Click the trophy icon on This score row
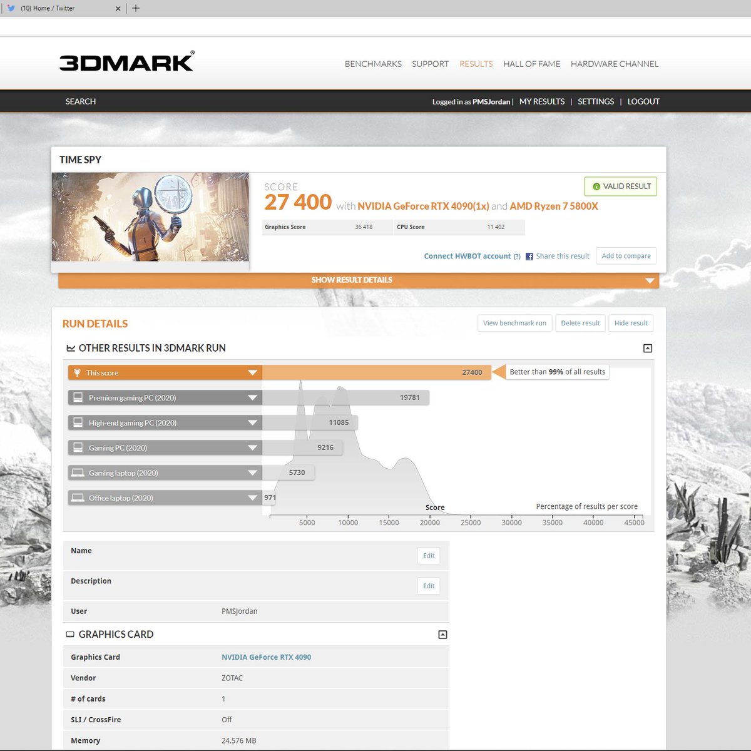This screenshot has height=751, width=751. 78,372
